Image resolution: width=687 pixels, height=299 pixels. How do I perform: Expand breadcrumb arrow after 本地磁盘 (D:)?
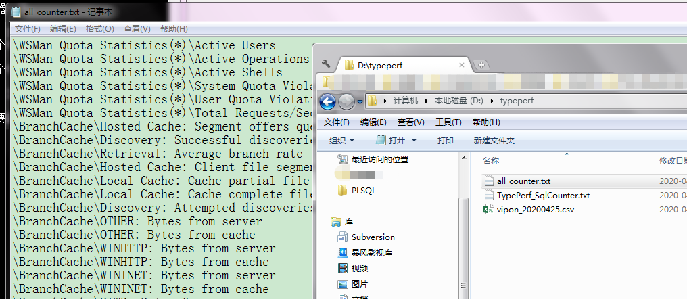click(x=492, y=101)
